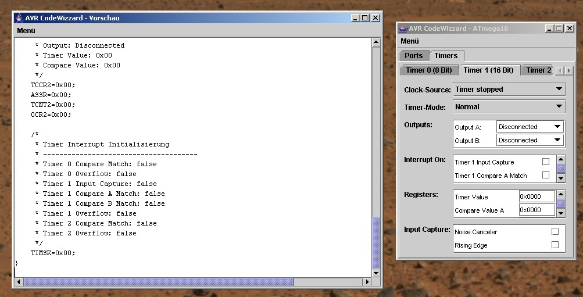Click the 'Timer 1 Overflow: false' line
Image resolution: width=583 pixels, height=297 pixels.
(x=85, y=213)
